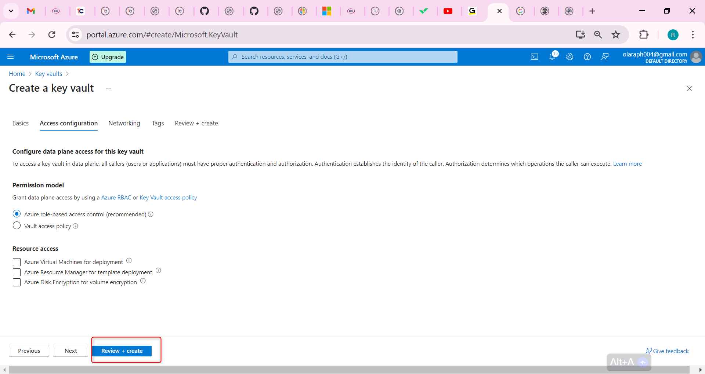
Task: Show info for Azure Disk Encryption option
Action: point(143,281)
